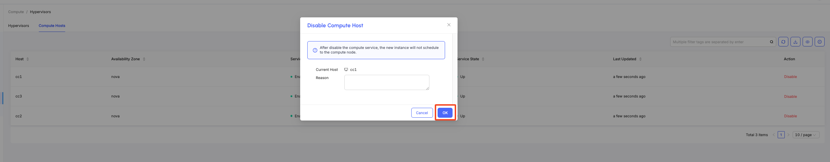This screenshot has height=162, width=830.
Task: Click the search magnifier icon
Action: click(x=772, y=42)
